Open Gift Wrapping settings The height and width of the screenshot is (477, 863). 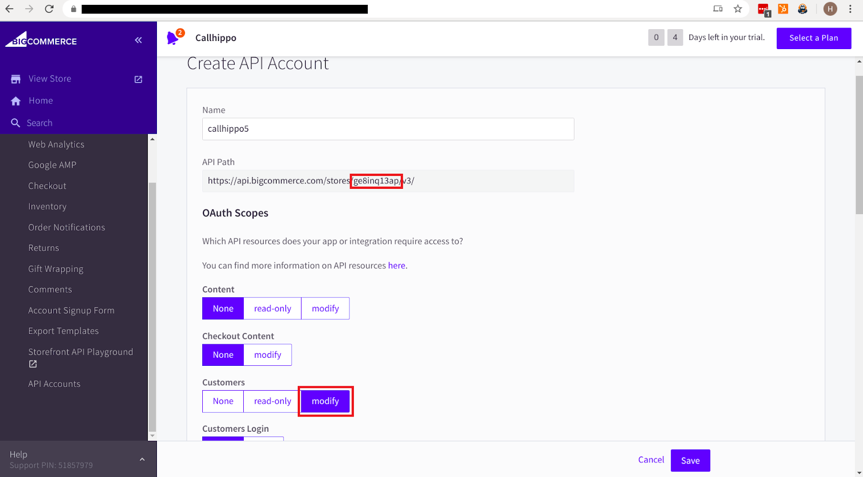(56, 269)
